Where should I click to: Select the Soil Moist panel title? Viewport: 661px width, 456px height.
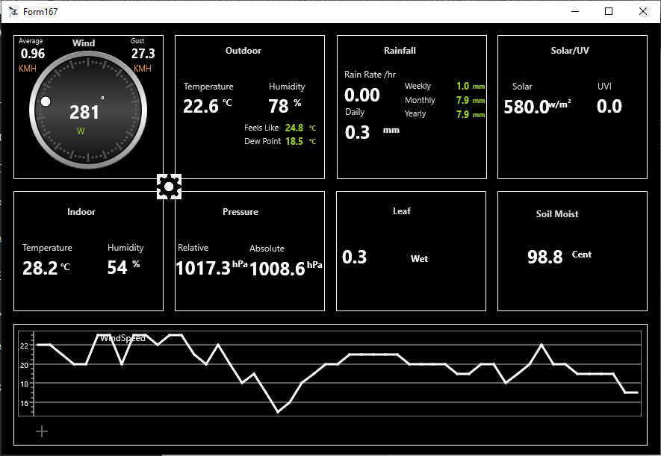(x=556, y=214)
